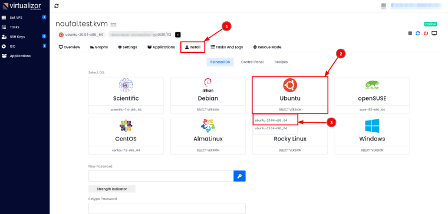The height and width of the screenshot is (214, 448).
Task: Click the openSUSE OS name
Action: (372, 98)
